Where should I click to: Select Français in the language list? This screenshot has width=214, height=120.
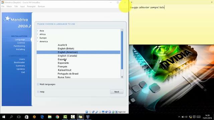63,67
